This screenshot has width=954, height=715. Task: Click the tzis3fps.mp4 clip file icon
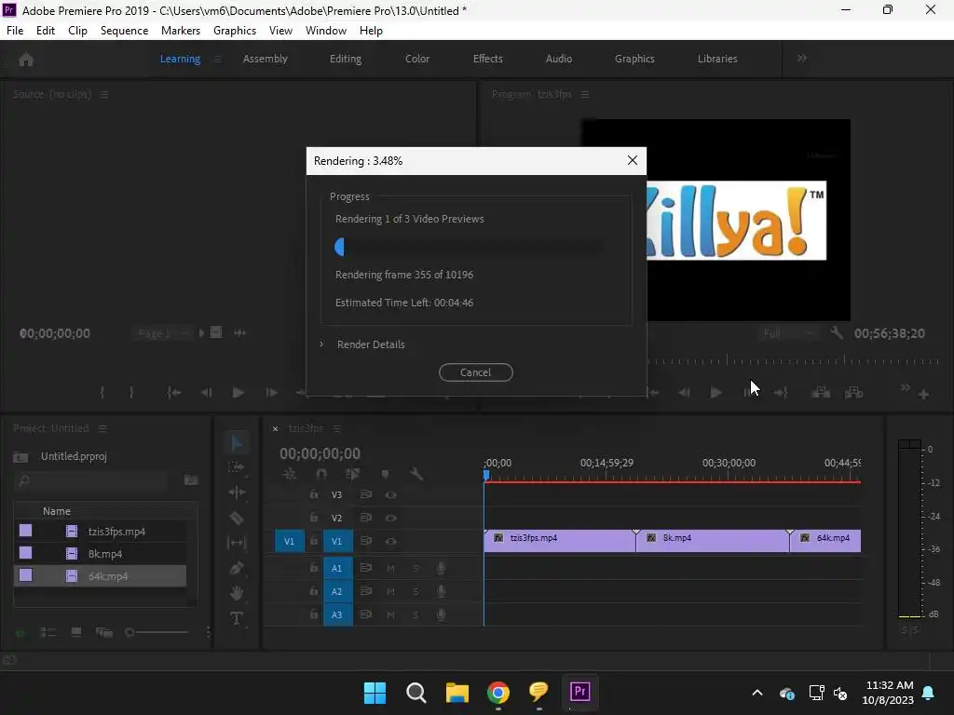(72, 532)
